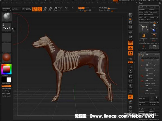Screen dimensions: 162x121
Task: Click the Frame icon in right shelf
Action: [x=130, y=71]
